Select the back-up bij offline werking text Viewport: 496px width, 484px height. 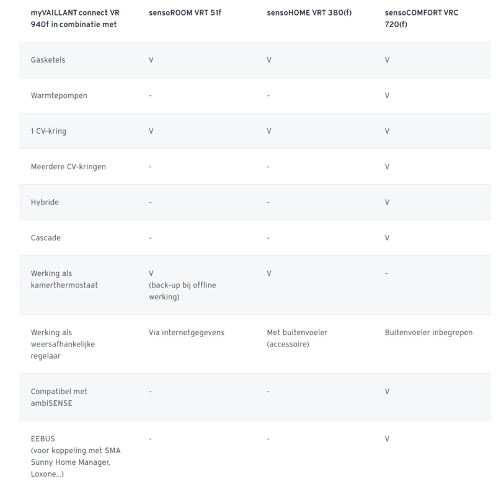coord(182,291)
